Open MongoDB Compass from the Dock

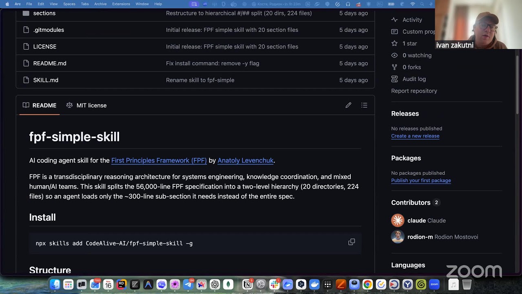[228, 285]
